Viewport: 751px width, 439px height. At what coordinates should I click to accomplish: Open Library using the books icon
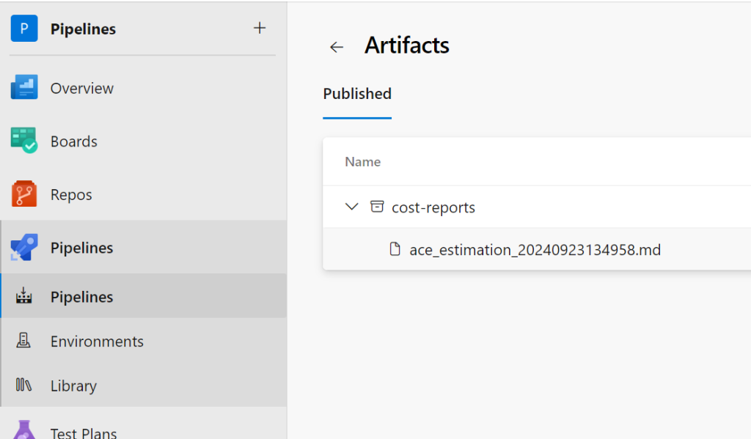[x=23, y=385]
